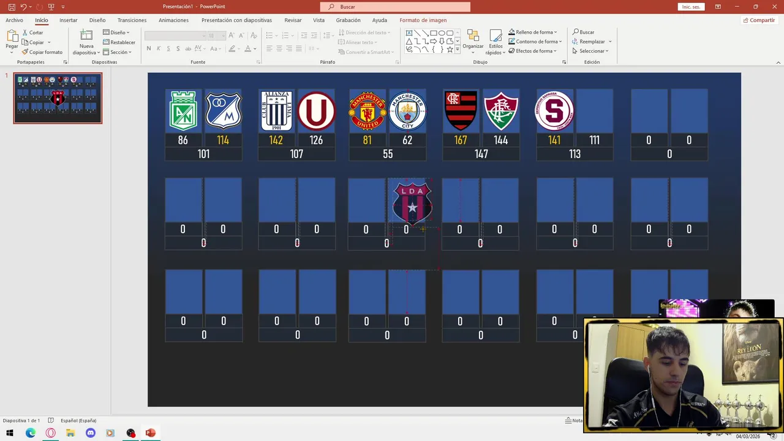Click the spell-check book icon in status bar
Viewport: 784px width, 441px height.
[51, 421]
